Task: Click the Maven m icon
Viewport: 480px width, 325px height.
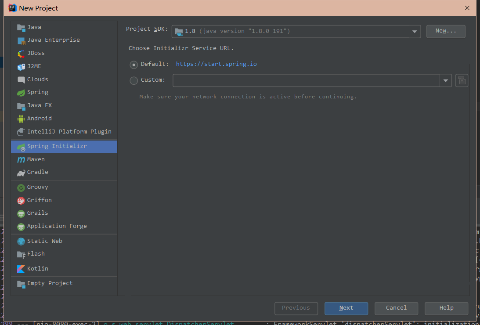Action: click(x=21, y=160)
